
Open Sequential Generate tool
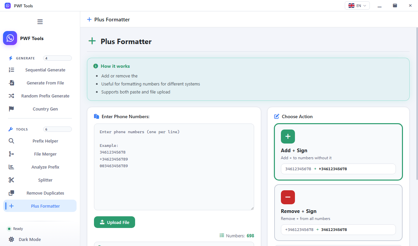[40, 70]
